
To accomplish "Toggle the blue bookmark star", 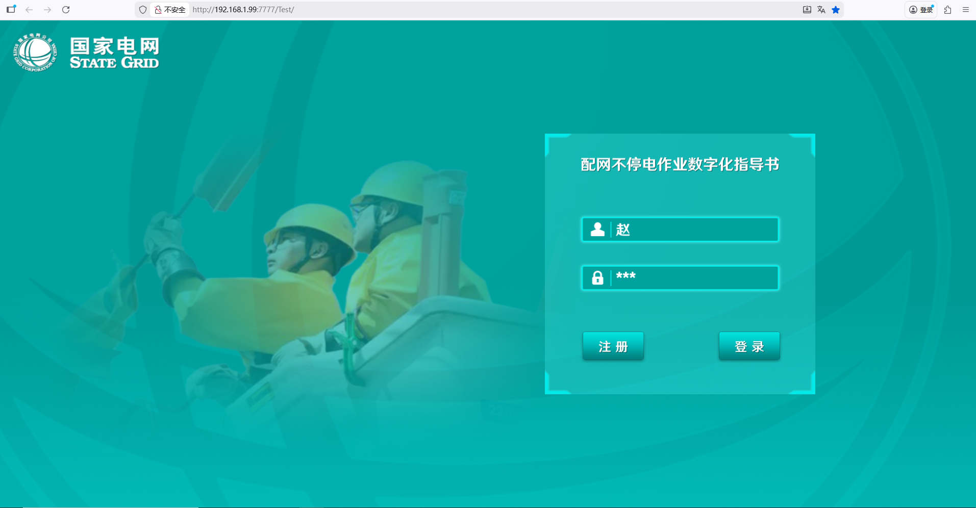I will pyautogui.click(x=836, y=10).
